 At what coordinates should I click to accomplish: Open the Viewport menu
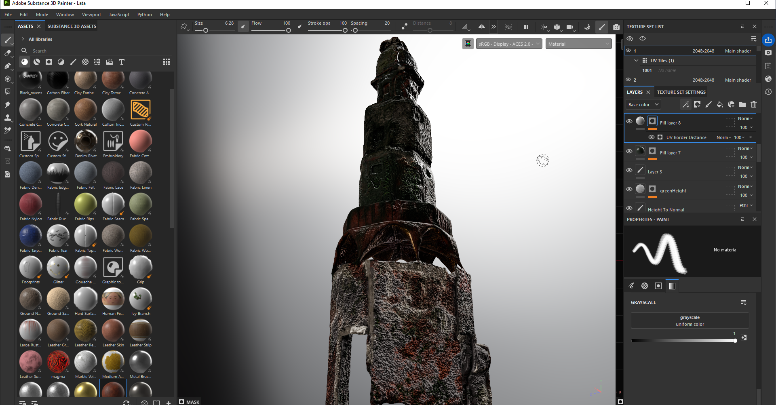pyautogui.click(x=91, y=15)
